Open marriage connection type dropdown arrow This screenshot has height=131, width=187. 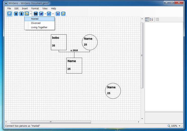coord(31,14)
